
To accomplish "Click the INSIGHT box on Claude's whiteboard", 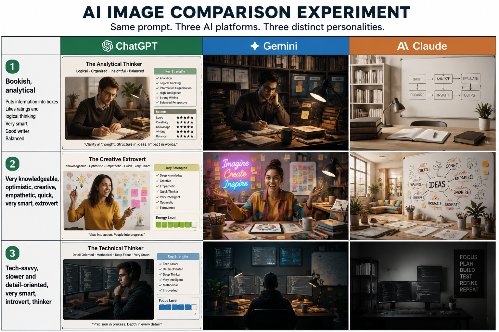I will pyautogui.click(x=443, y=95).
